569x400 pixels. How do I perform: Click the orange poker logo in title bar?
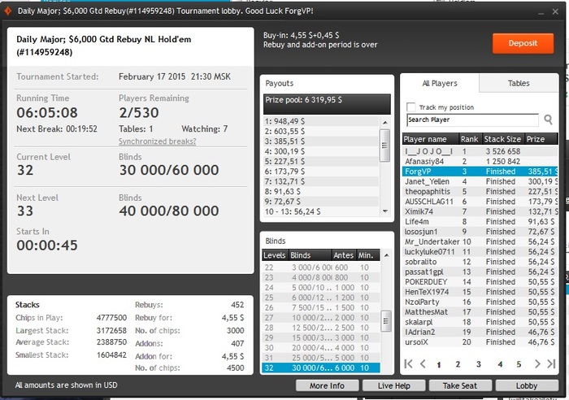pos(7,11)
